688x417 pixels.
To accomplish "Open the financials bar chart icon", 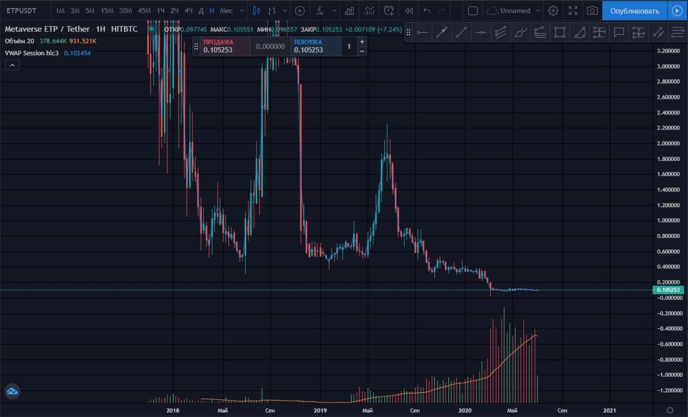I will [x=350, y=11].
